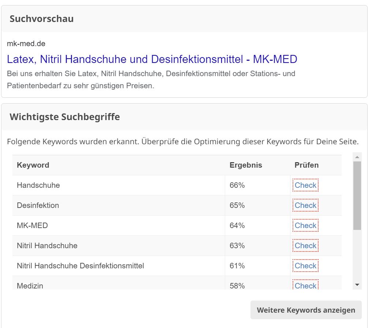This screenshot has width=368, height=328.
Task: Click Check link in Nitril Handschuhe 63% row
Action: [306, 246]
